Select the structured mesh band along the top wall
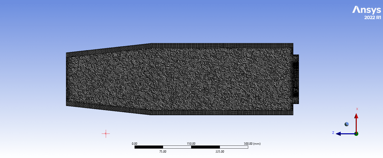This screenshot has width=383, height=158. [222, 46]
